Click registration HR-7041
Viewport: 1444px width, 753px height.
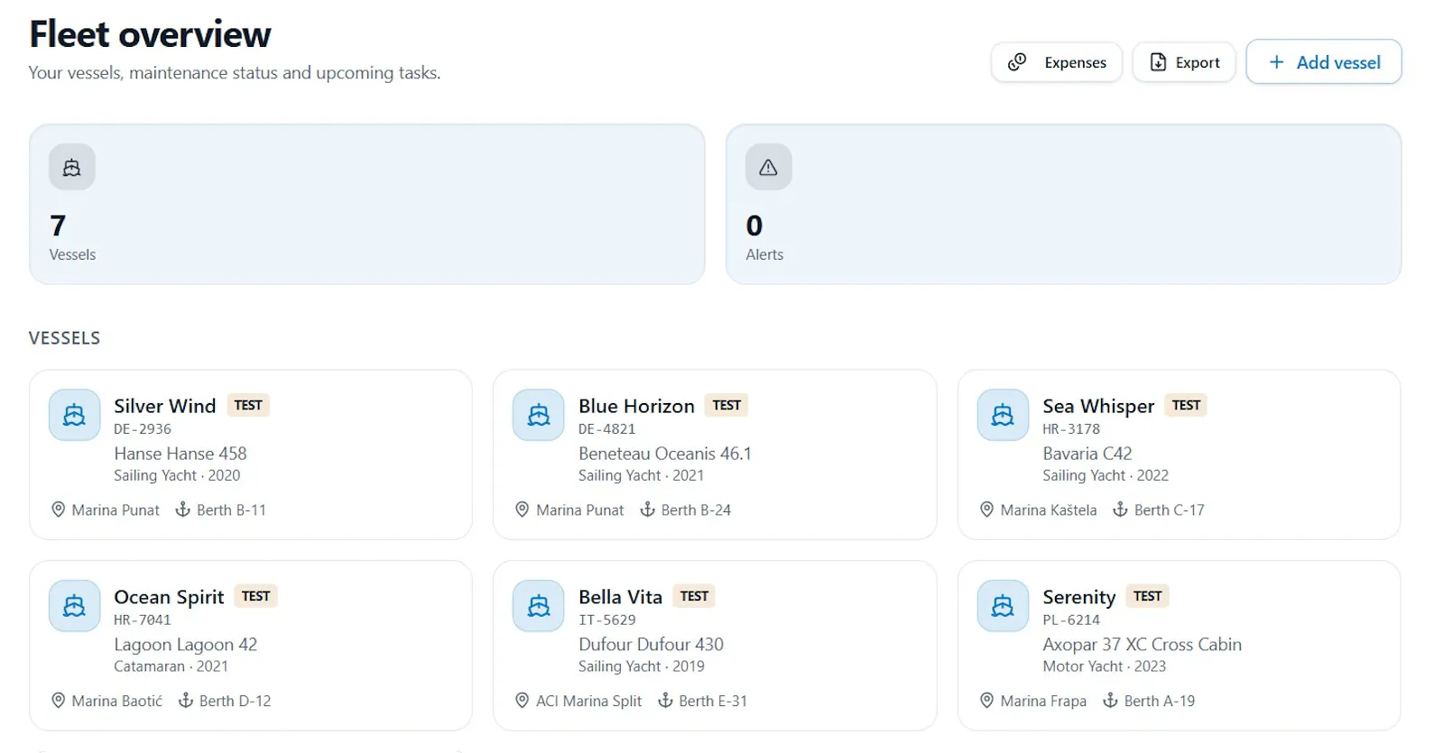[143, 620]
